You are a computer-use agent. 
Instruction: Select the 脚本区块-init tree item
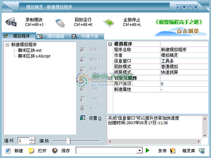click(30, 50)
